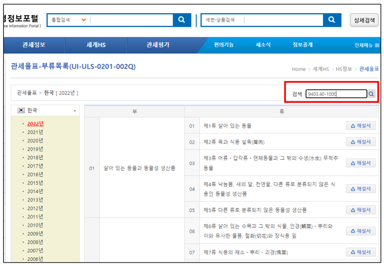This screenshot has width=384, height=265.
Task: Click 제5류 다른 류로 분류되지 않은 text
Action: point(255,210)
